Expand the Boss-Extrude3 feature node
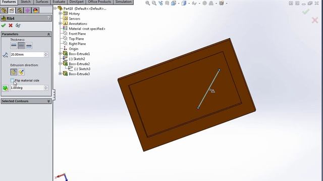The image size is (323, 181). (x=60, y=73)
